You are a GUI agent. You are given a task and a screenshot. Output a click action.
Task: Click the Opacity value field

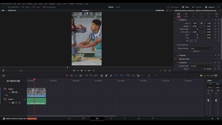209,69
